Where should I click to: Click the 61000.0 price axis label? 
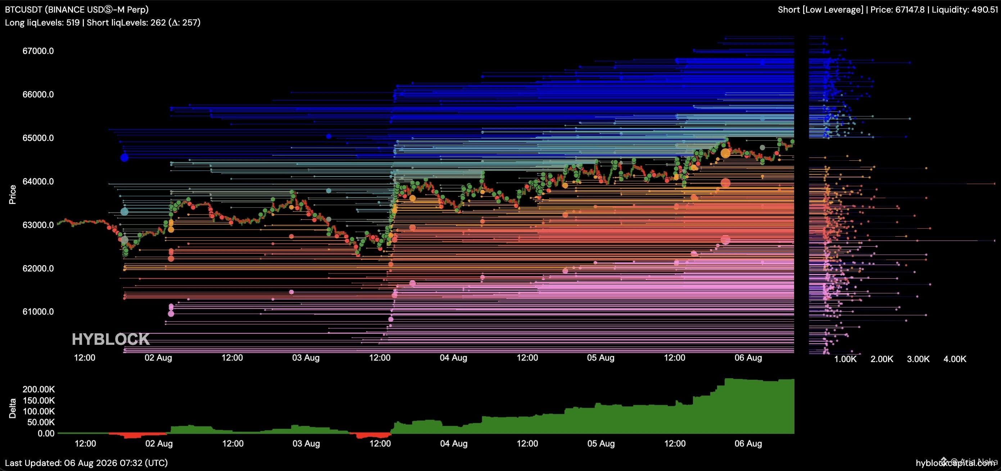click(38, 311)
